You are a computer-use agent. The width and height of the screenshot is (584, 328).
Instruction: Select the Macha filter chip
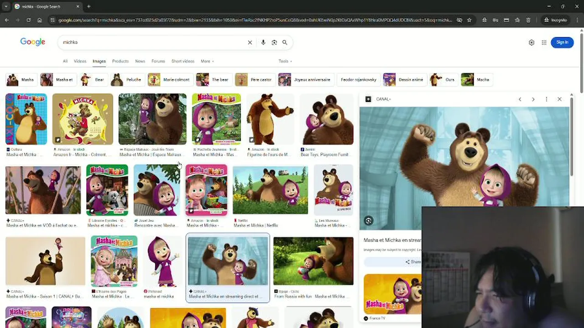click(477, 80)
